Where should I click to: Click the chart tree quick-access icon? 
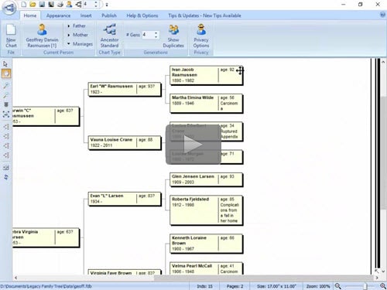click(x=78, y=4)
